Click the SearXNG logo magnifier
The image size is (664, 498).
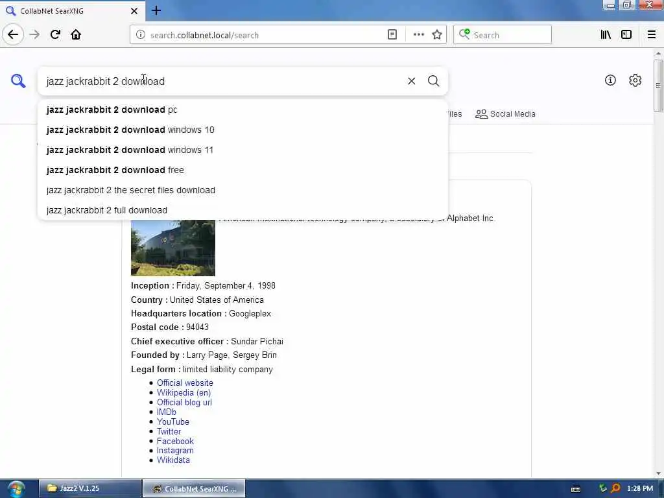click(18, 80)
